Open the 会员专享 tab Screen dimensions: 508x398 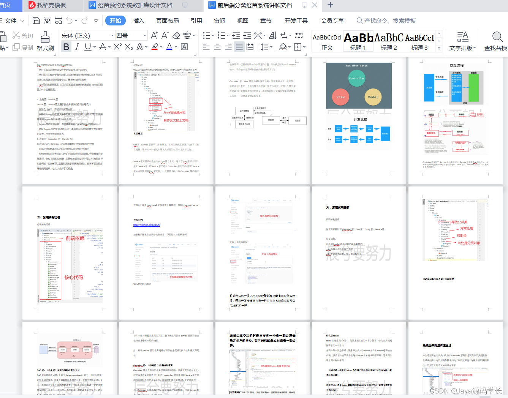point(332,21)
